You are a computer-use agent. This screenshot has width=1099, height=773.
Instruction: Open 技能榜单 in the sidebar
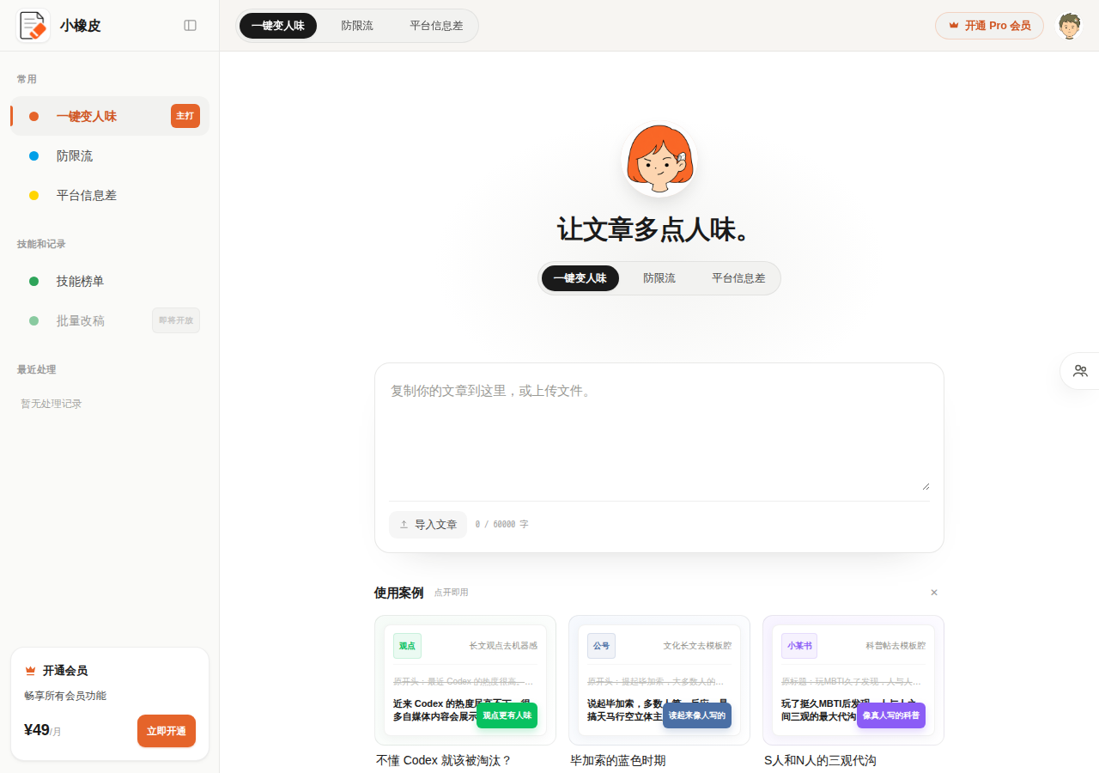(110, 281)
